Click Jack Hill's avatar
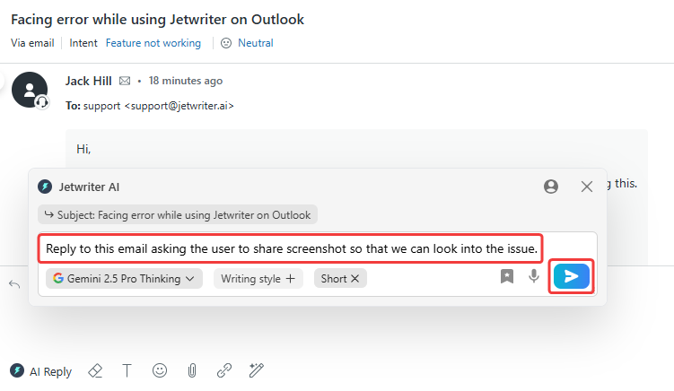This screenshot has height=391, width=674. tap(30, 90)
